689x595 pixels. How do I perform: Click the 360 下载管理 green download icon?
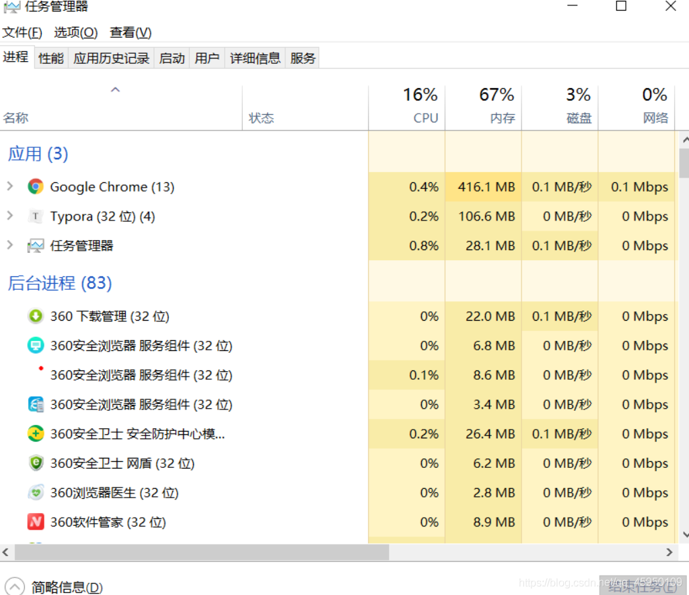click(x=36, y=316)
